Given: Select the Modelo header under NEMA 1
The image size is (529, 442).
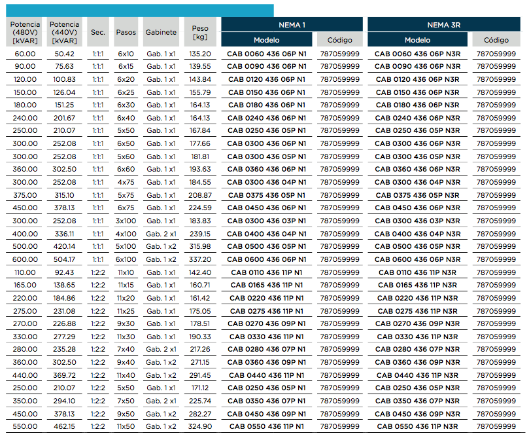Looking at the screenshot, I should (x=267, y=40).
